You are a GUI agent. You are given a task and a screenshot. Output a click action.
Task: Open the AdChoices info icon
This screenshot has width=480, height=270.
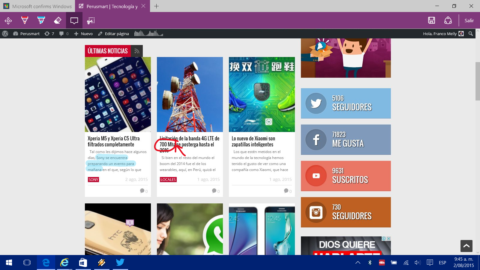click(384, 238)
